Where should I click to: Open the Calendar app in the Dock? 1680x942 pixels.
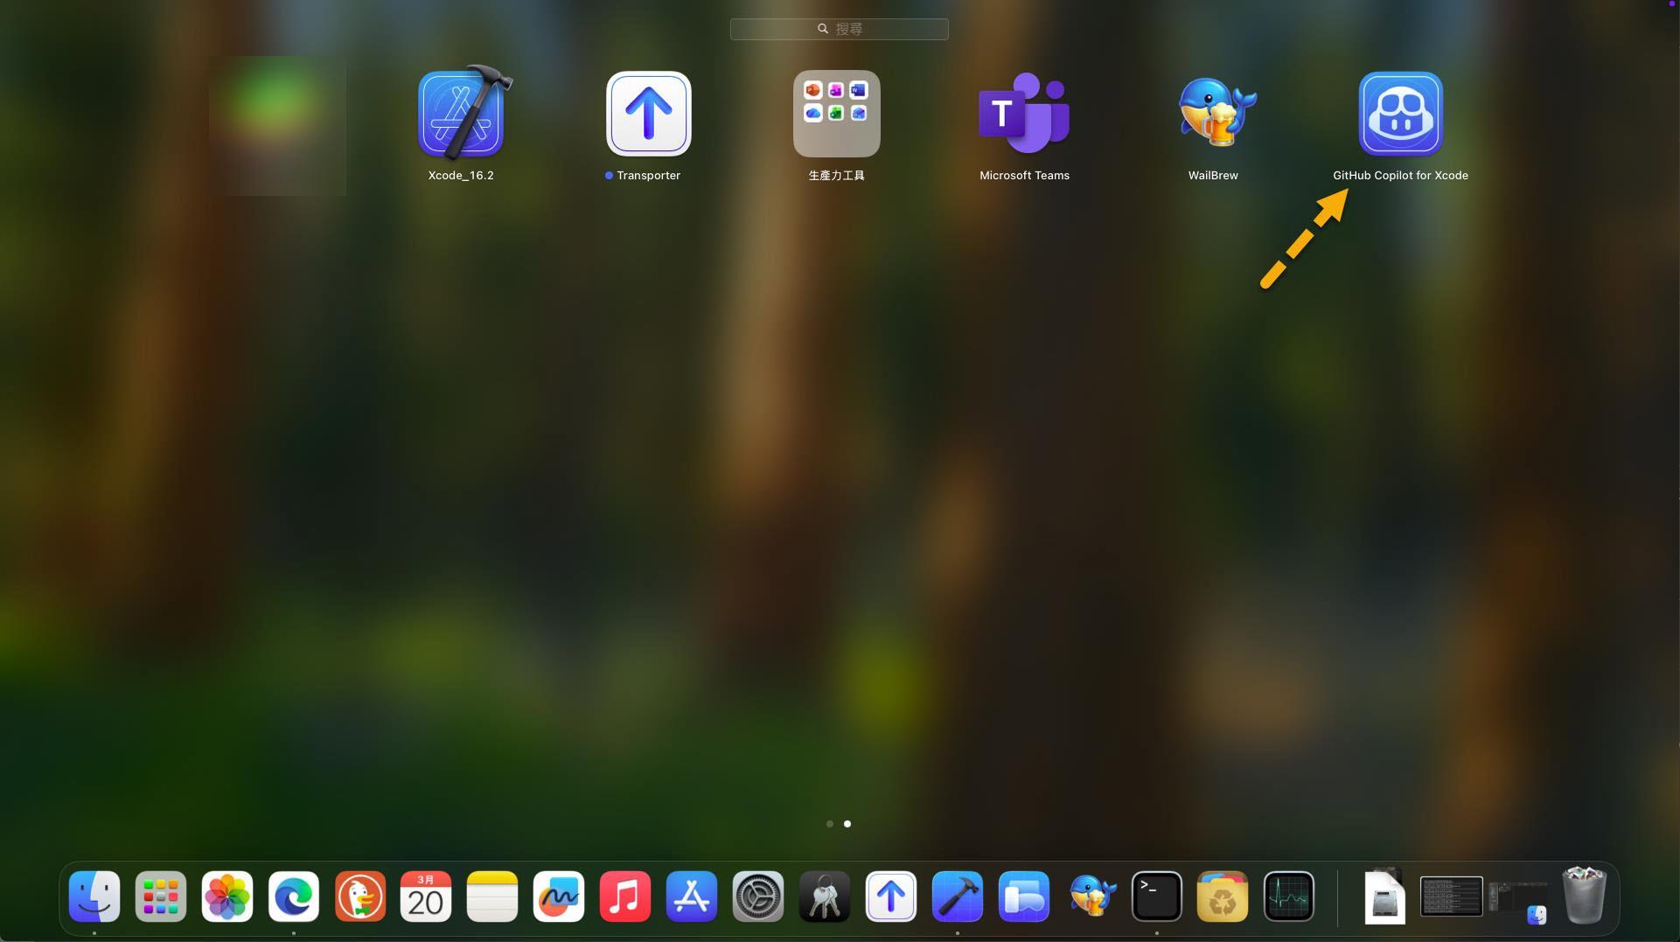tap(426, 897)
